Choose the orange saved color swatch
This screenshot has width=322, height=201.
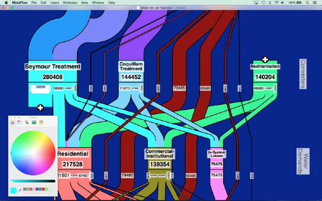click(28, 189)
